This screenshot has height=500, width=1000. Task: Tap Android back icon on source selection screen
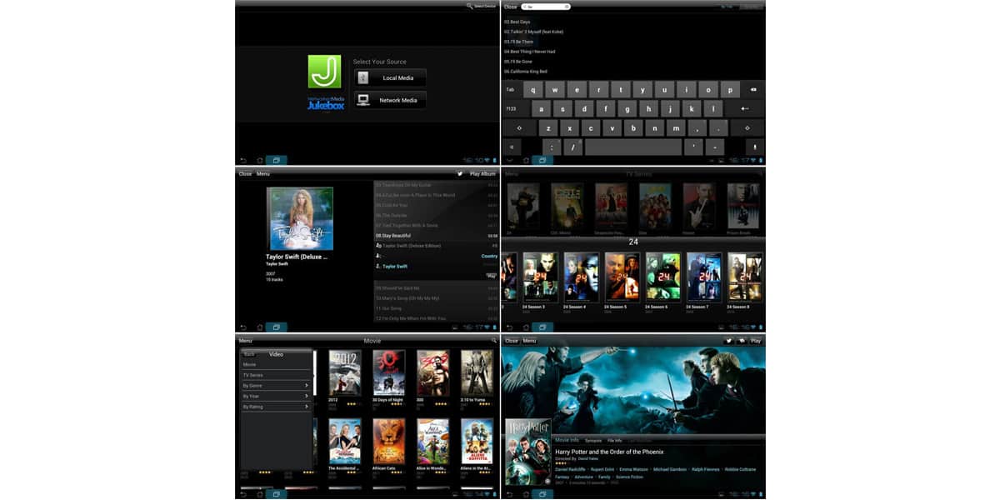[243, 160]
